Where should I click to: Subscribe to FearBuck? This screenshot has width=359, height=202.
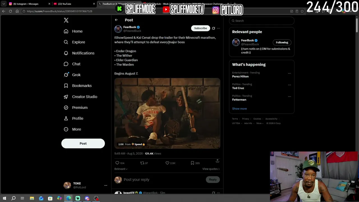point(201,28)
